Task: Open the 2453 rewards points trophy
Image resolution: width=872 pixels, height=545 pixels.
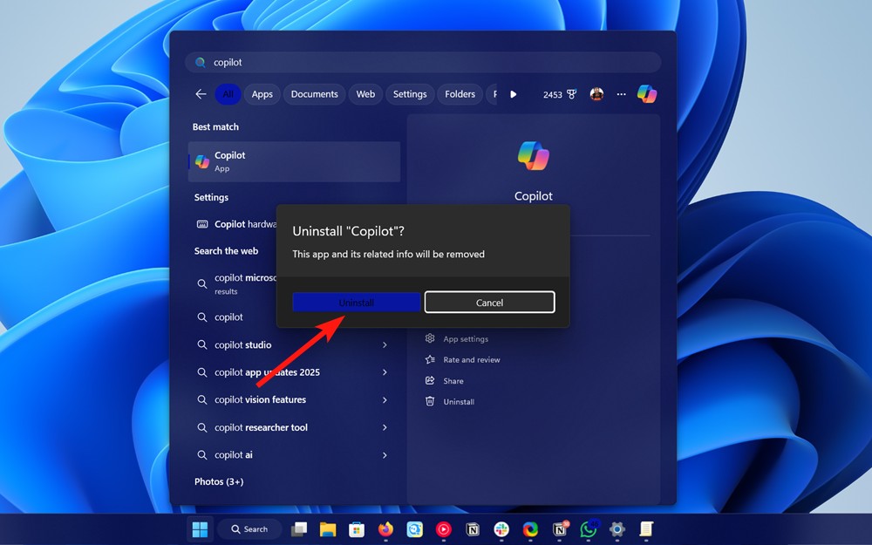Action: [x=560, y=94]
